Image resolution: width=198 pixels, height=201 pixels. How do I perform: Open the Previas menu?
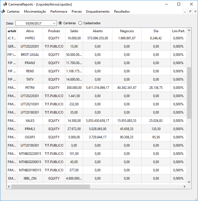coord(77,12)
